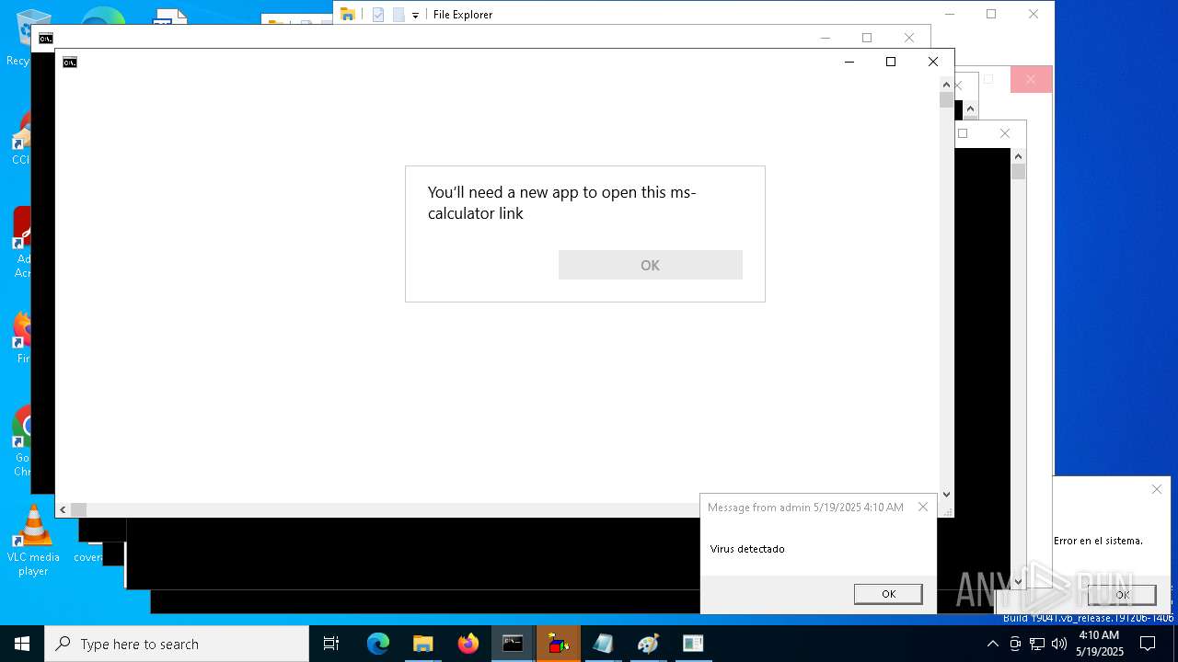Click the front window's vertical scrollbar thumb
Screen dimensions: 1178x662
click(946, 100)
